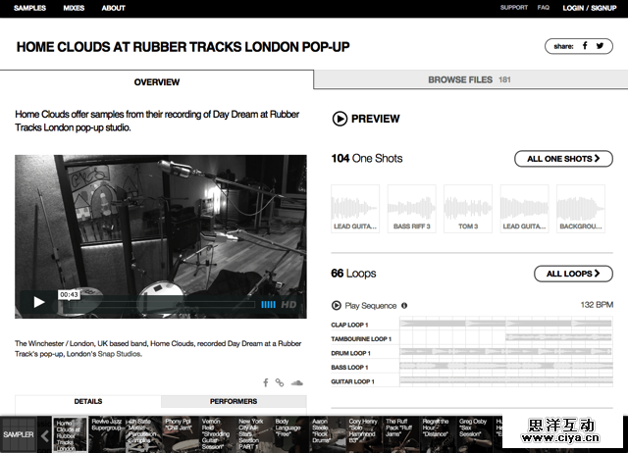Play the studio video
628x453 pixels.
39,302
